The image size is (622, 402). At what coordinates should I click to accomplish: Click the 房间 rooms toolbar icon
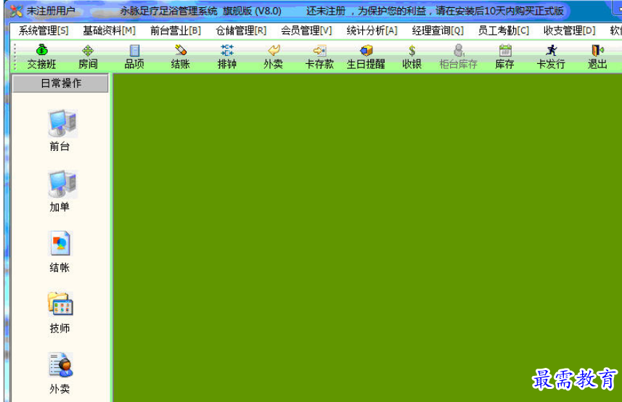88,57
